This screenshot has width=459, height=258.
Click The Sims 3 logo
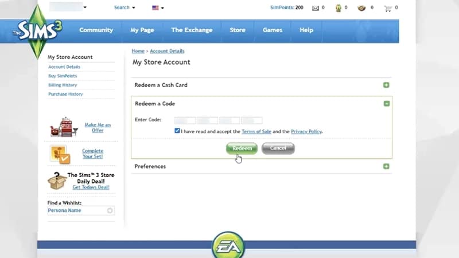point(37,32)
